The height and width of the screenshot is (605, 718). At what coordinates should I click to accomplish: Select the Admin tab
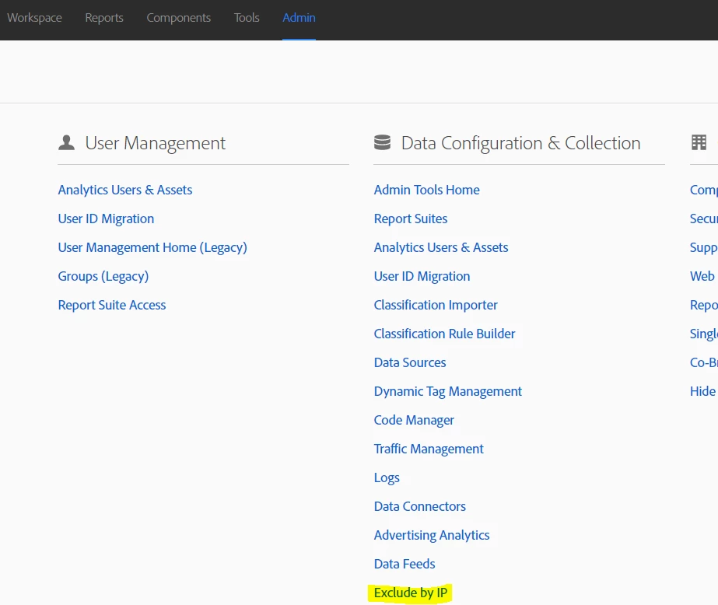point(299,18)
